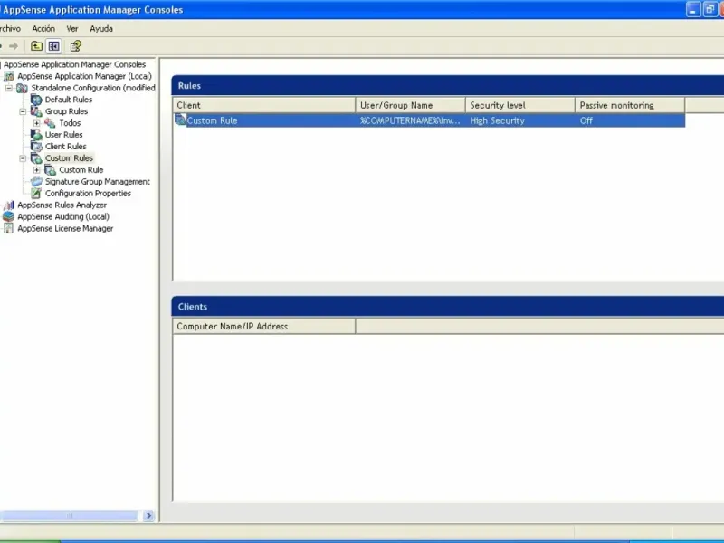The height and width of the screenshot is (543, 724).
Task: Click the AppSense License Manager icon
Action: [x=9, y=229]
